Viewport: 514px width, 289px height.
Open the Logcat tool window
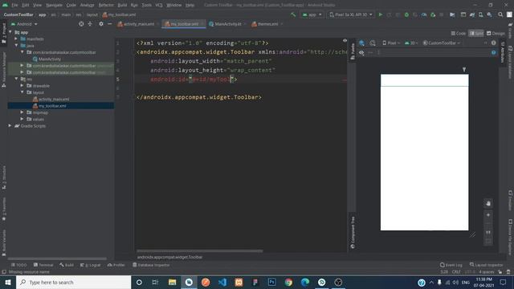pos(91,265)
